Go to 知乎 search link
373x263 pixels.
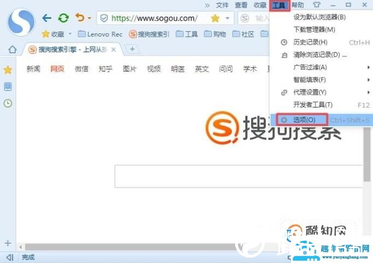(x=106, y=69)
